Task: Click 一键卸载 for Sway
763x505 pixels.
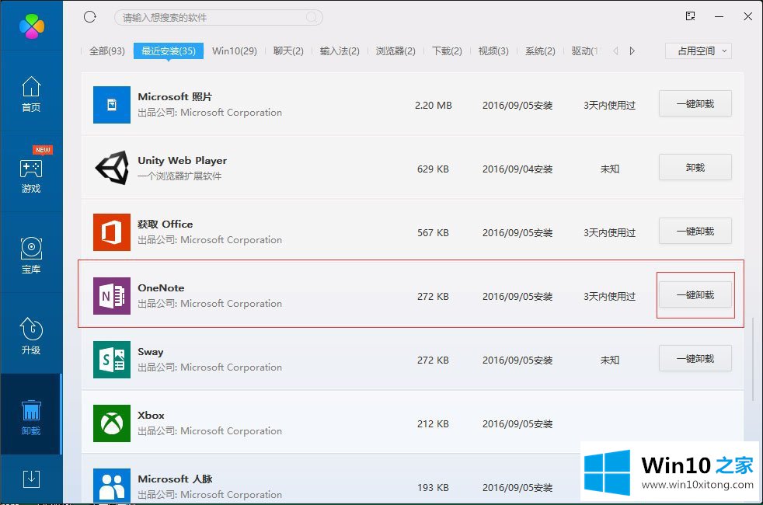Action: (695, 359)
